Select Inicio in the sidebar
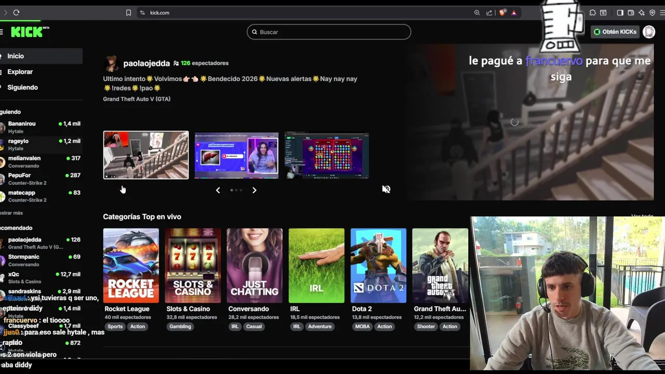This screenshot has height=374, width=665. [x=41, y=56]
